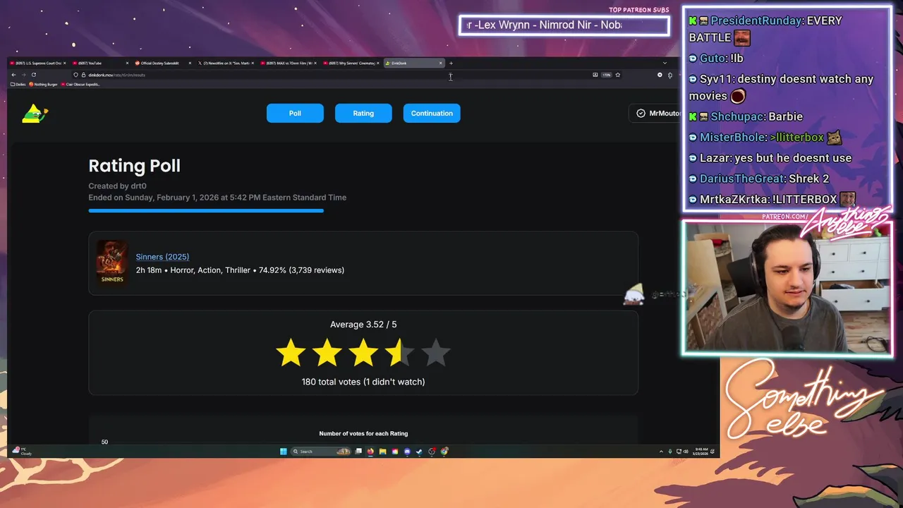The image size is (903, 508).
Task: Click the third yellow rating star
Action: point(363,353)
